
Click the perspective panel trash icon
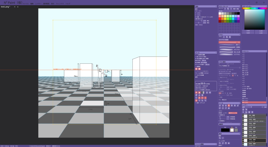[202, 95]
